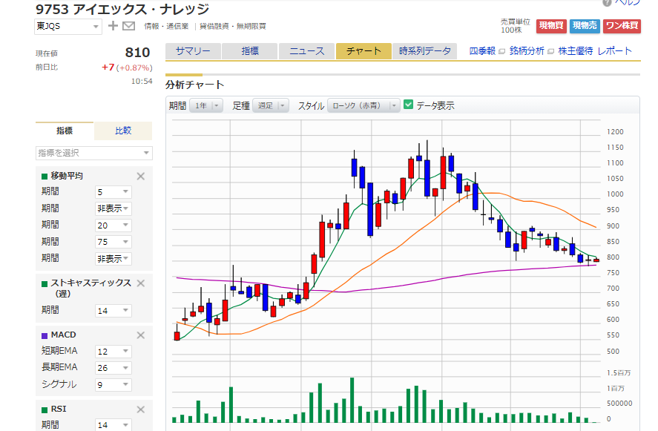Click the 四季報 window icon
Image resolution: width=658 pixels, height=431 pixels.
(500, 50)
